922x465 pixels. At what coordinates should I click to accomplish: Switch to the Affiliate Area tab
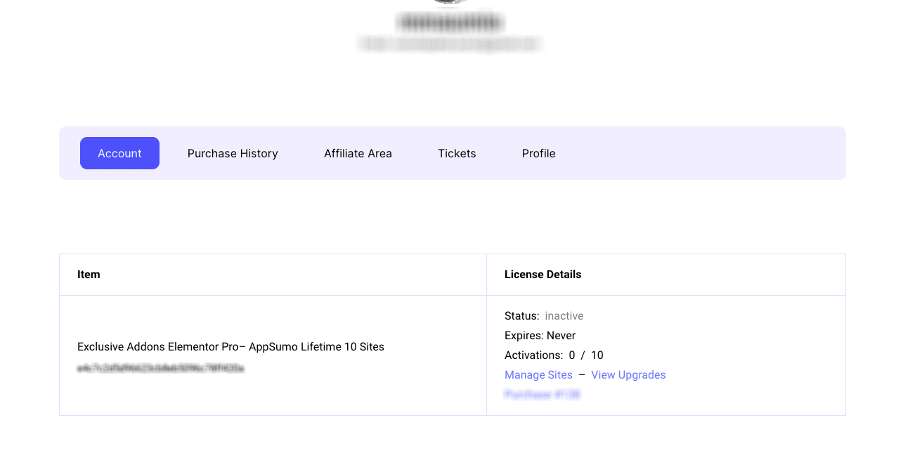tap(358, 153)
